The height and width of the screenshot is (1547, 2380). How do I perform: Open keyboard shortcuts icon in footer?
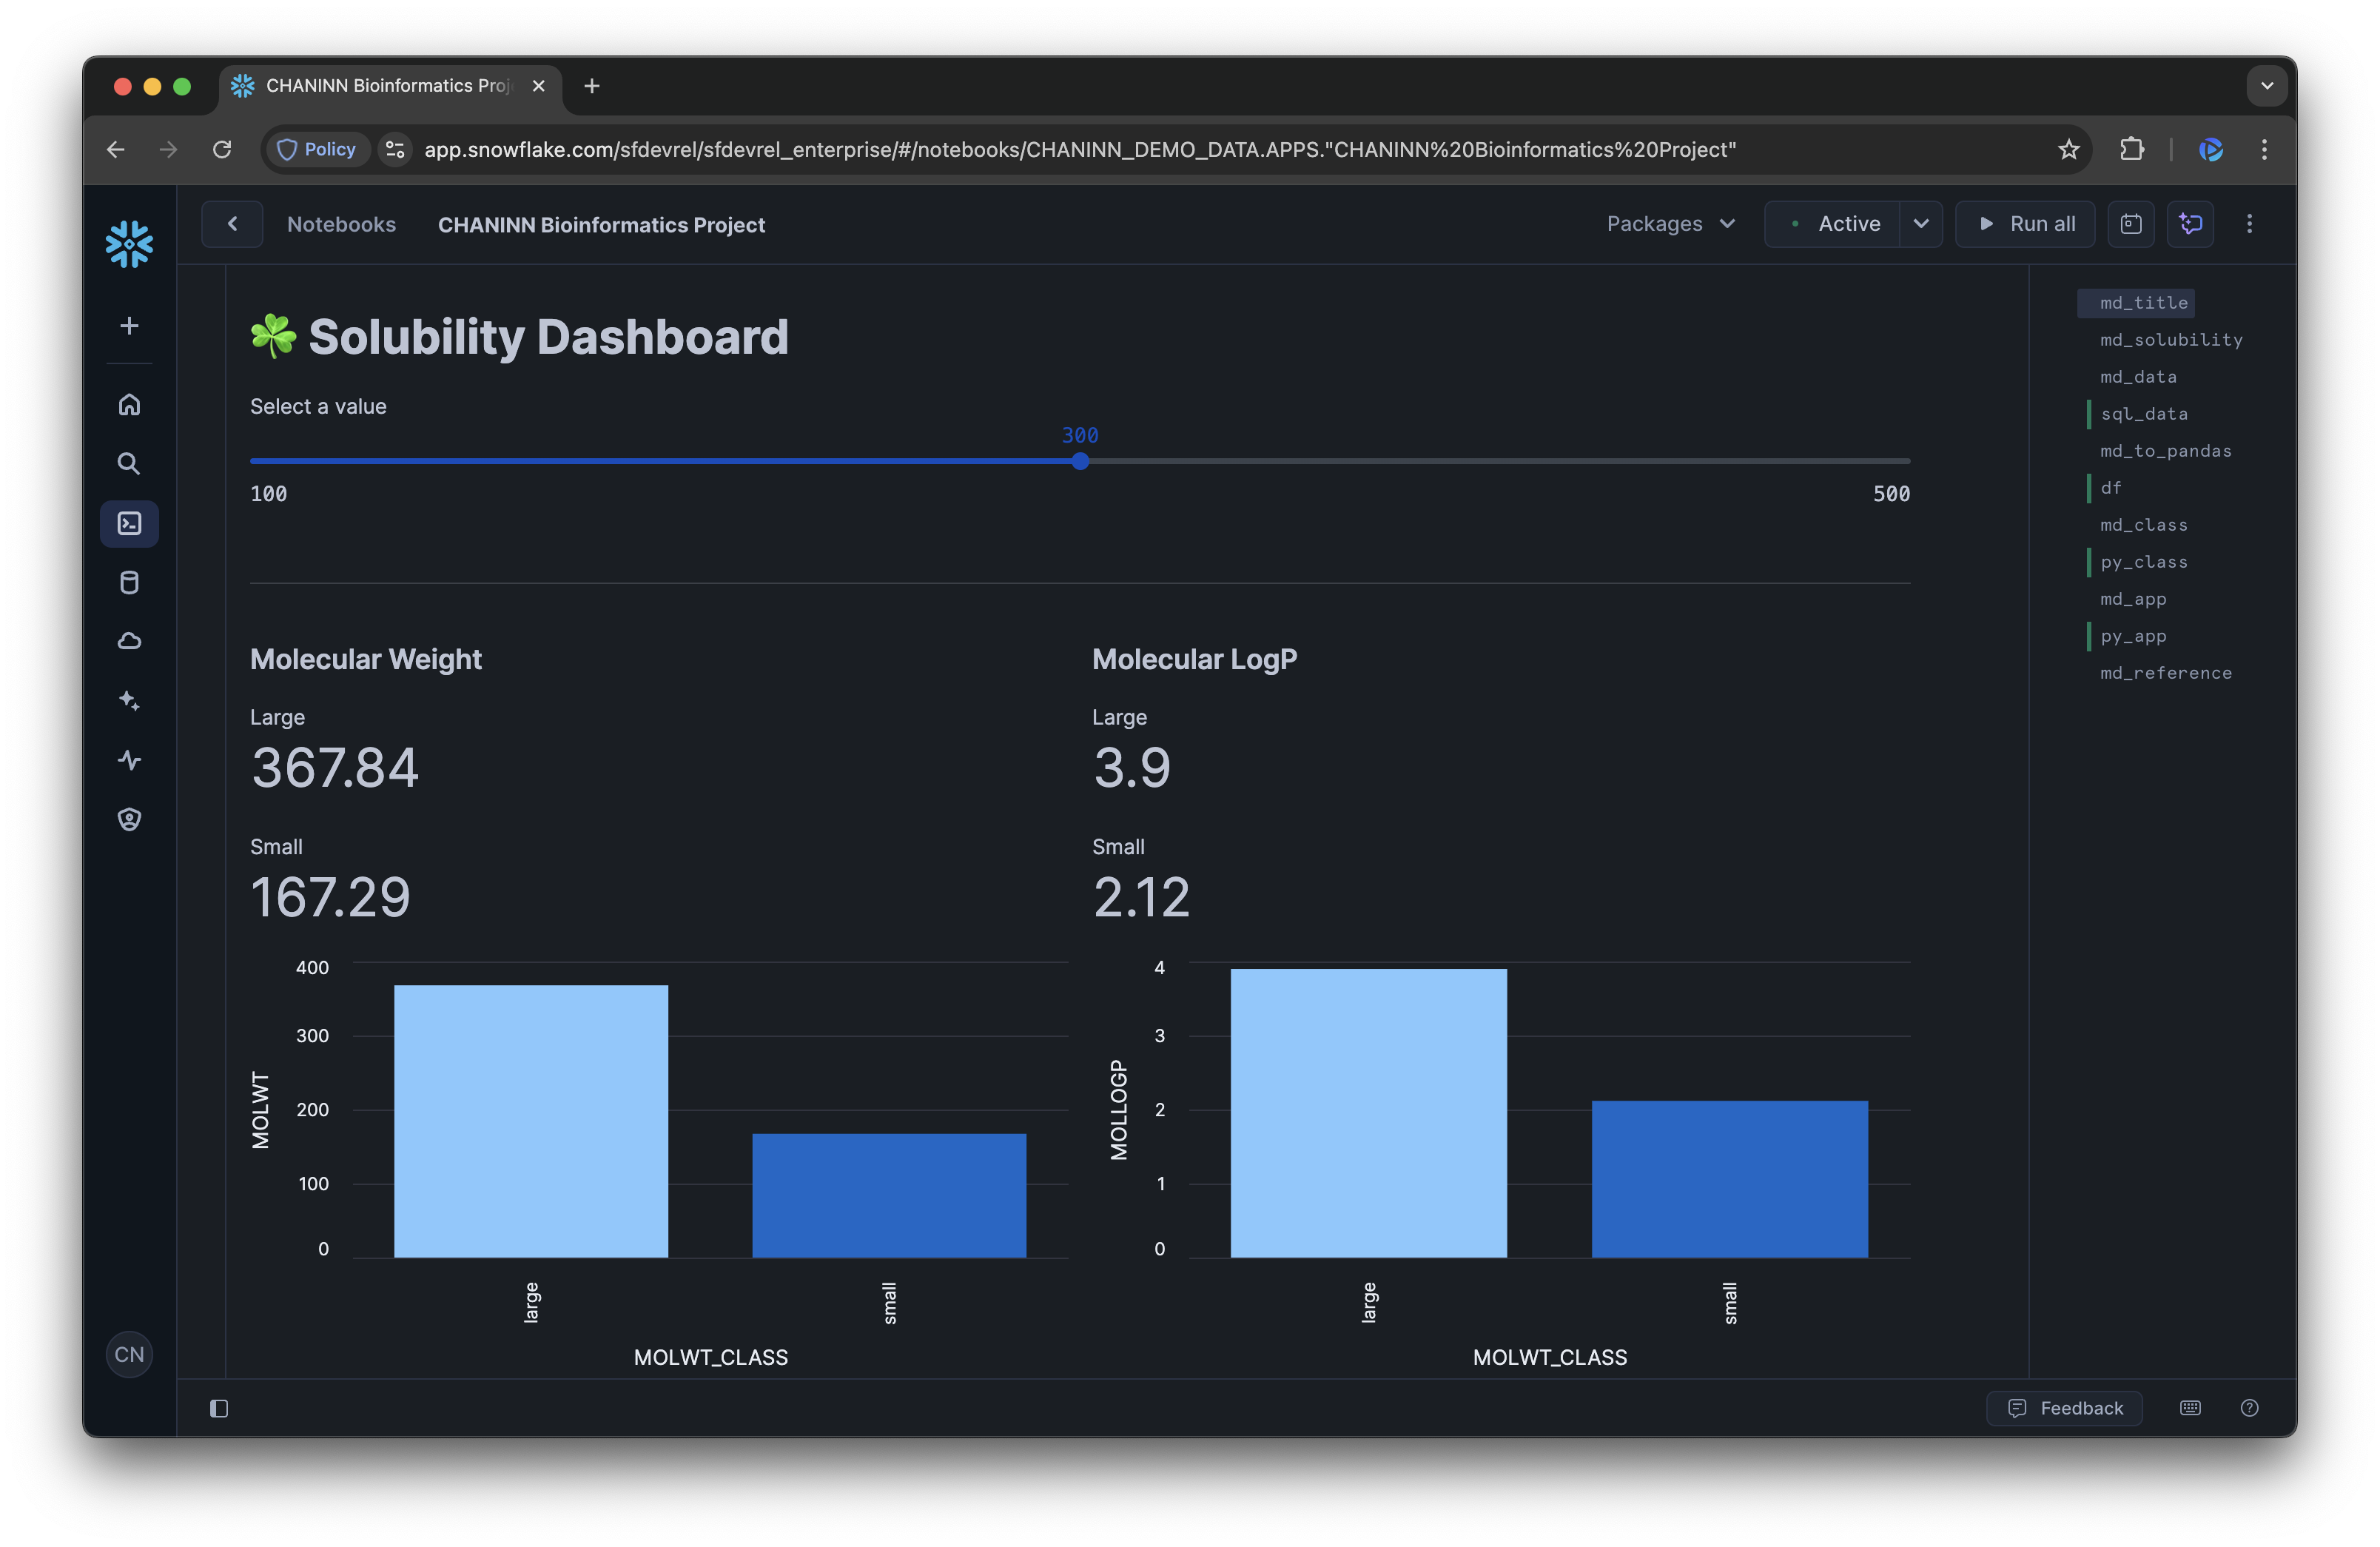coord(2190,1408)
